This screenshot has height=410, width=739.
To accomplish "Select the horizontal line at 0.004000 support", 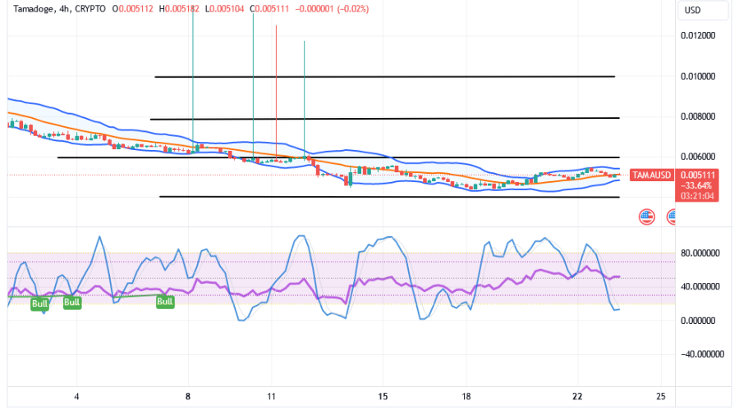I will (x=389, y=197).
